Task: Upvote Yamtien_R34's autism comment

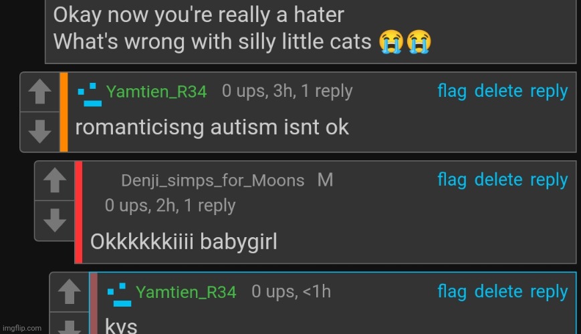Action: click(x=39, y=92)
